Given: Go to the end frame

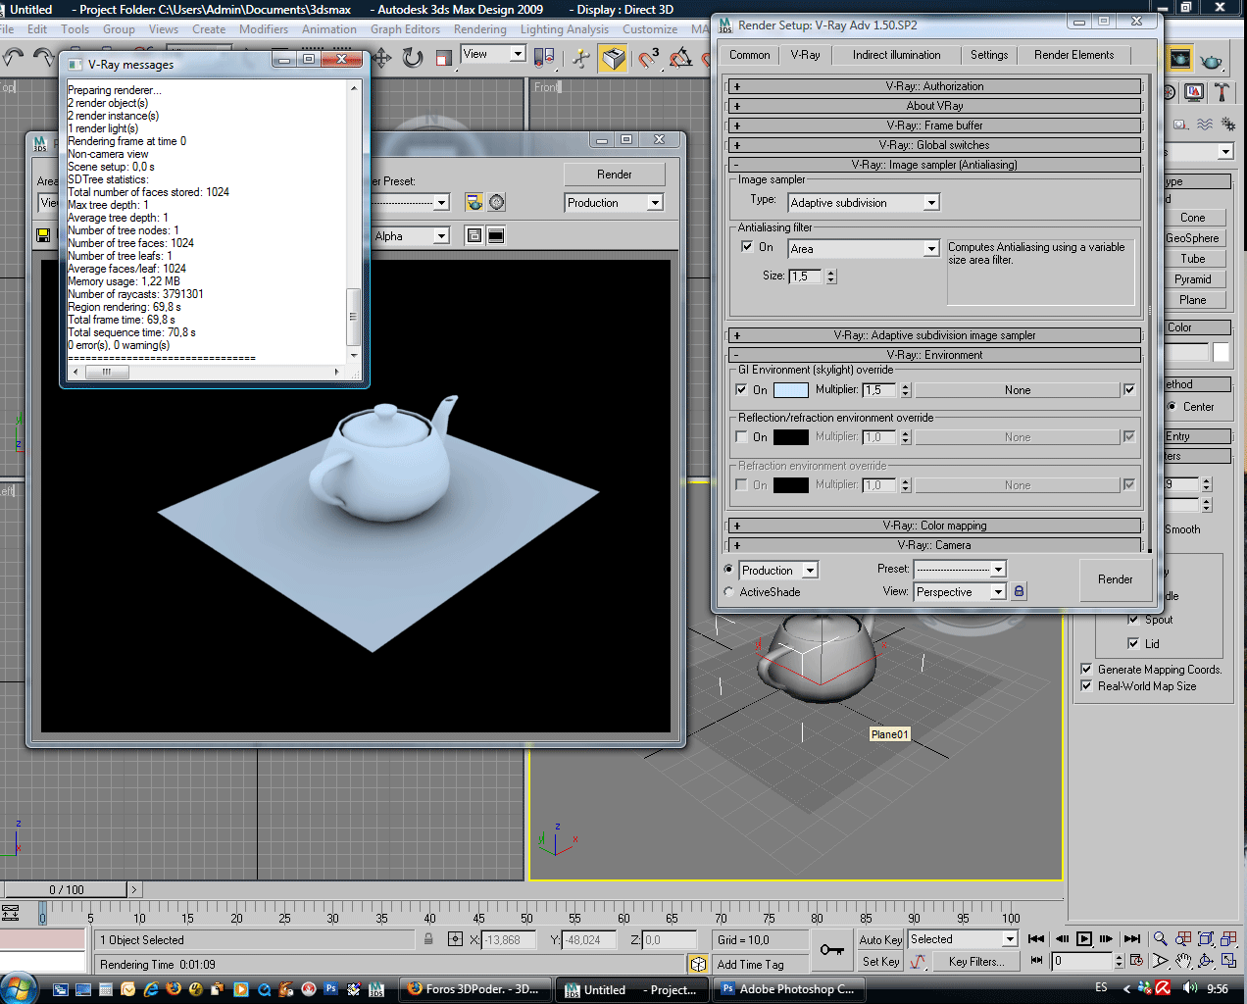Looking at the screenshot, I should click(1132, 938).
